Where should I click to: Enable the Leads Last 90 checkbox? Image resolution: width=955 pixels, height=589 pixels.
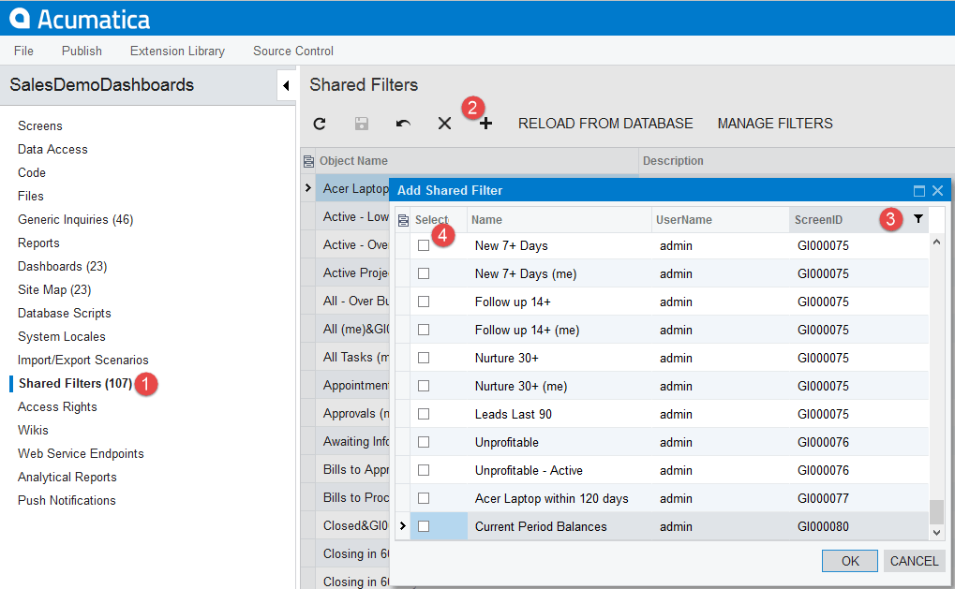click(x=424, y=414)
